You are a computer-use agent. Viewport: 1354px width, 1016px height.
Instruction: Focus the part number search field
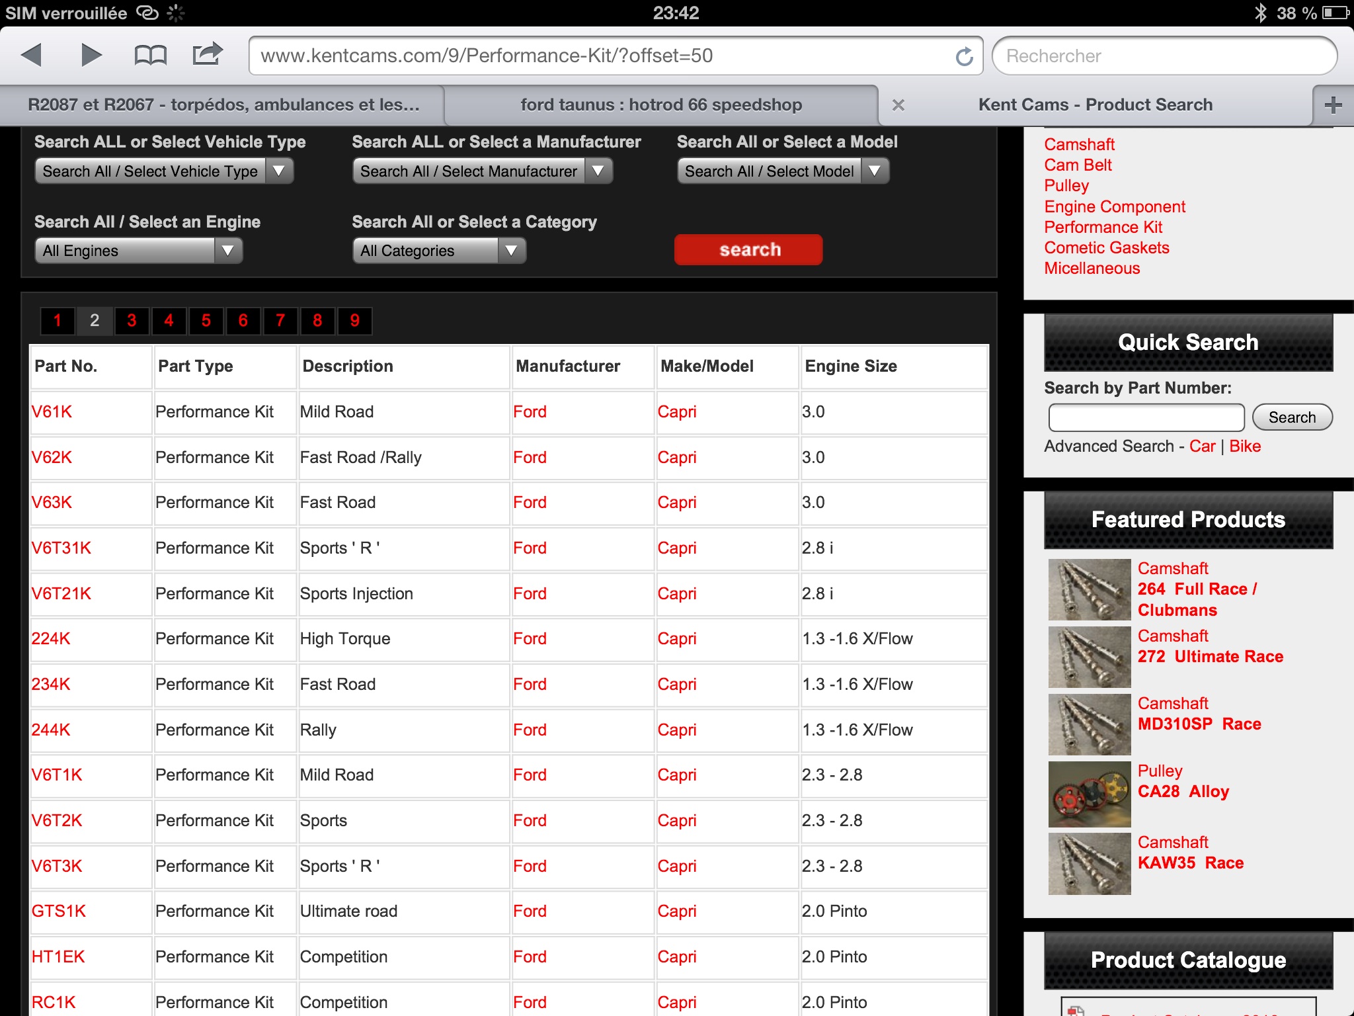pos(1146,417)
